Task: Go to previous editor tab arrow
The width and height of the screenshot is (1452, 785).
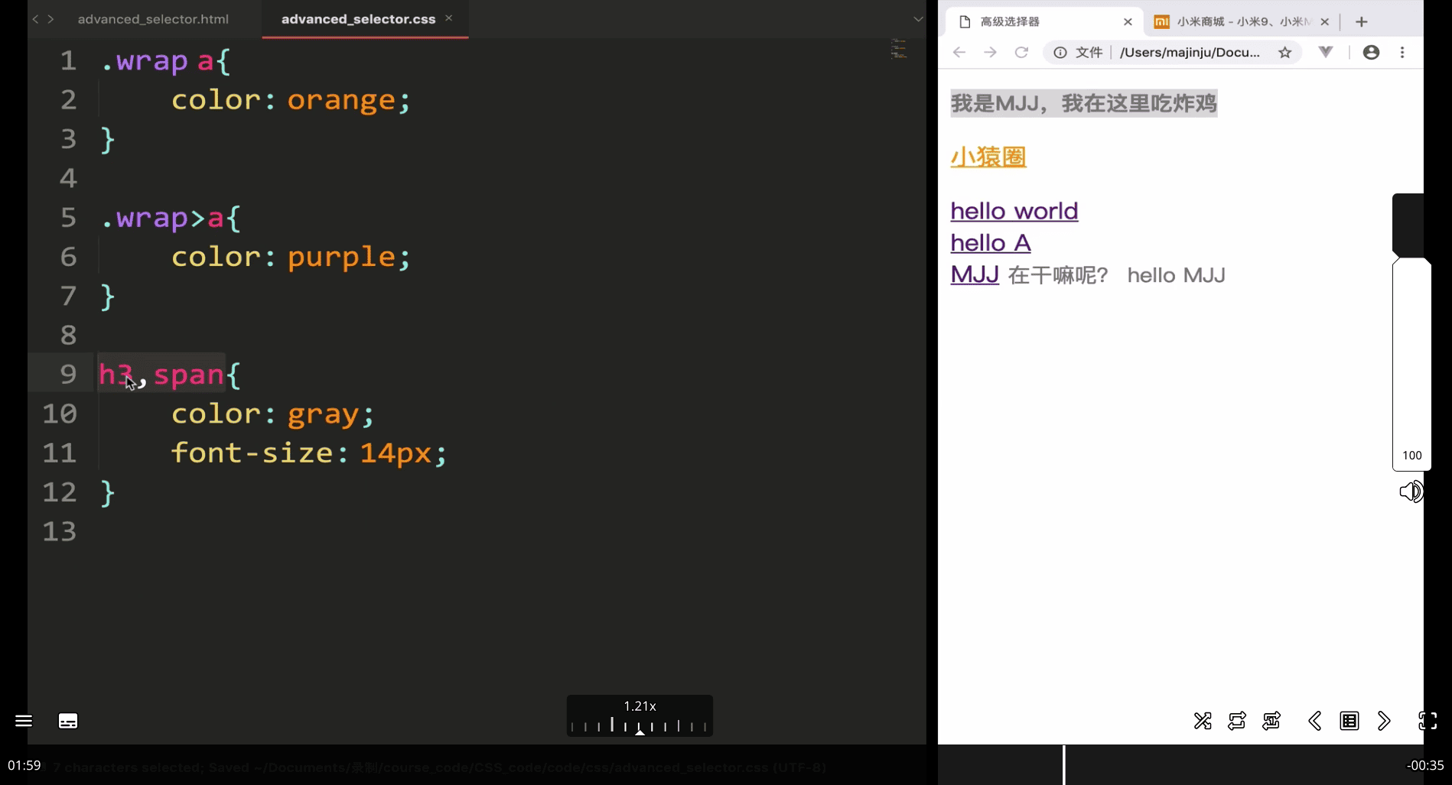Action: [x=35, y=19]
